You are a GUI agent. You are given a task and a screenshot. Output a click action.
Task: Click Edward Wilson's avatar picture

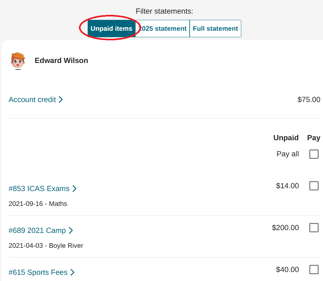(x=18, y=61)
